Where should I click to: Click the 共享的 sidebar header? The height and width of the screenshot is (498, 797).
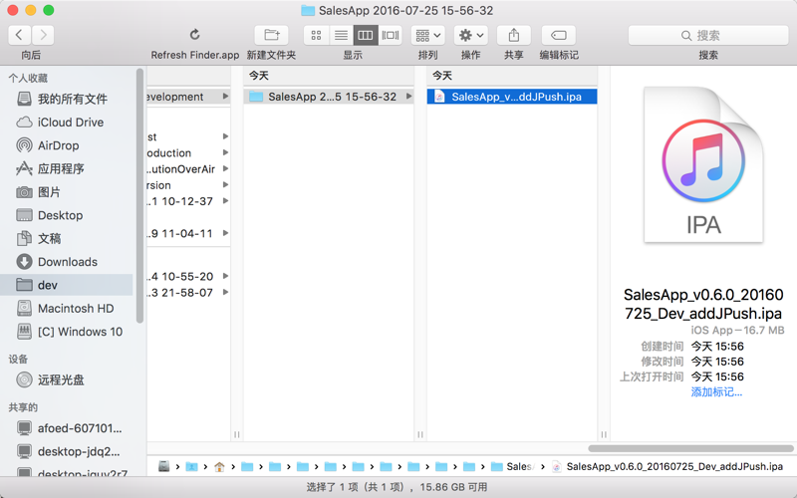click(x=23, y=407)
